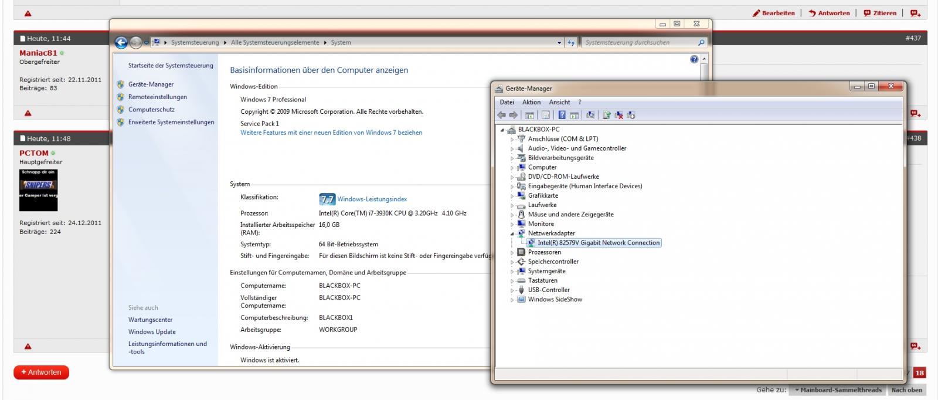Viewport: 938px width, 400px height.
Task: Select Speichercontroller tree row
Action: 553,262
